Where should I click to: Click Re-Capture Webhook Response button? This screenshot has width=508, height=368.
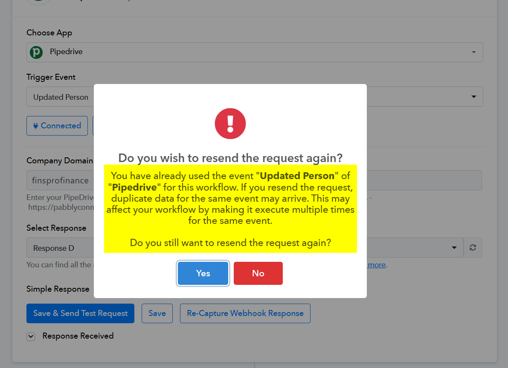[x=245, y=313]
